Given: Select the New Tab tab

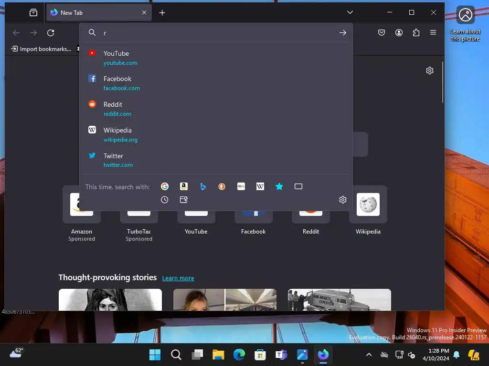Looking at the screenshot, I should click(99, 13).
